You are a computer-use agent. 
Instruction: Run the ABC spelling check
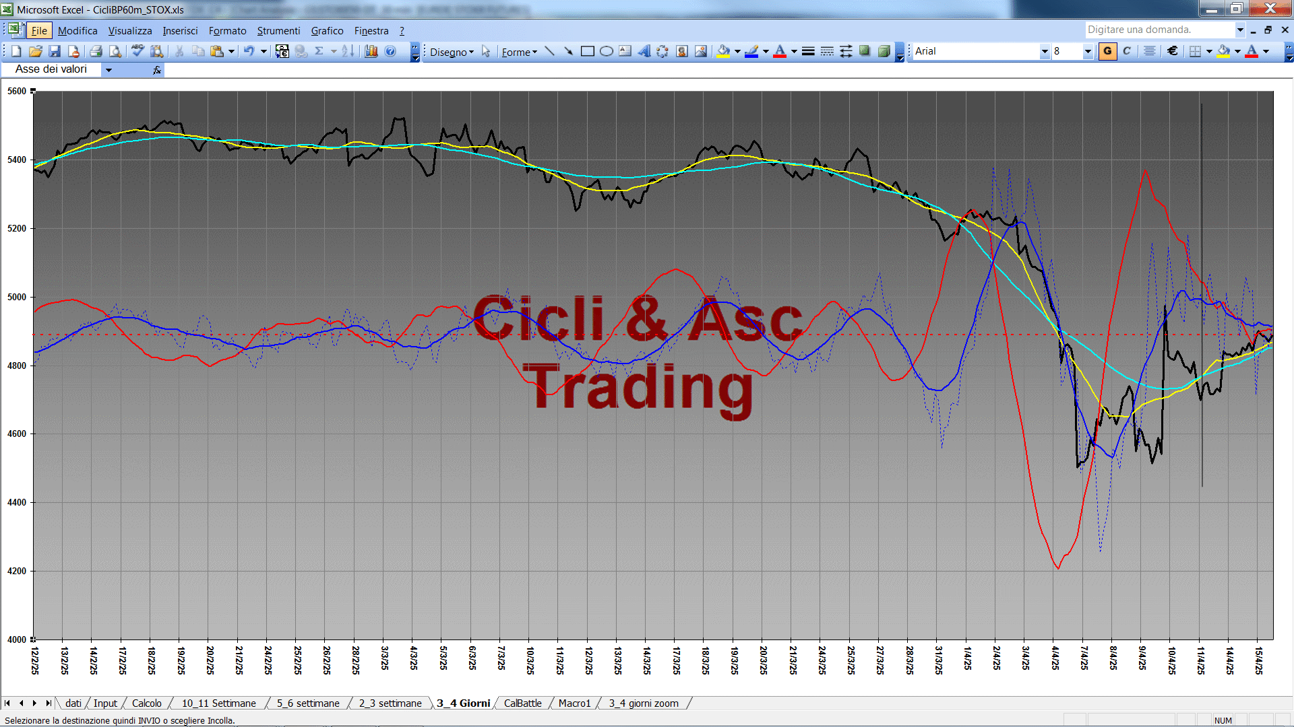click(137, 51)
